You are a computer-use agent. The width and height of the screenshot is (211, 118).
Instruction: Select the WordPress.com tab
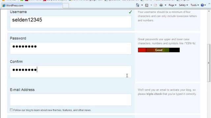32,6
